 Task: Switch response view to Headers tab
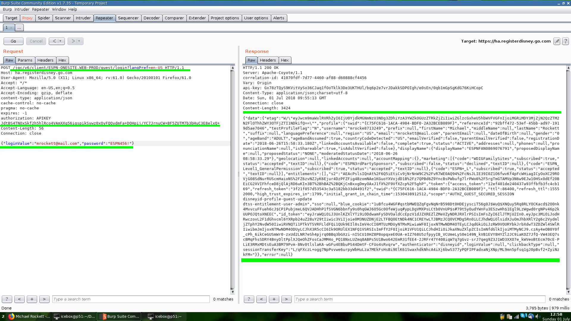(268, 60)
